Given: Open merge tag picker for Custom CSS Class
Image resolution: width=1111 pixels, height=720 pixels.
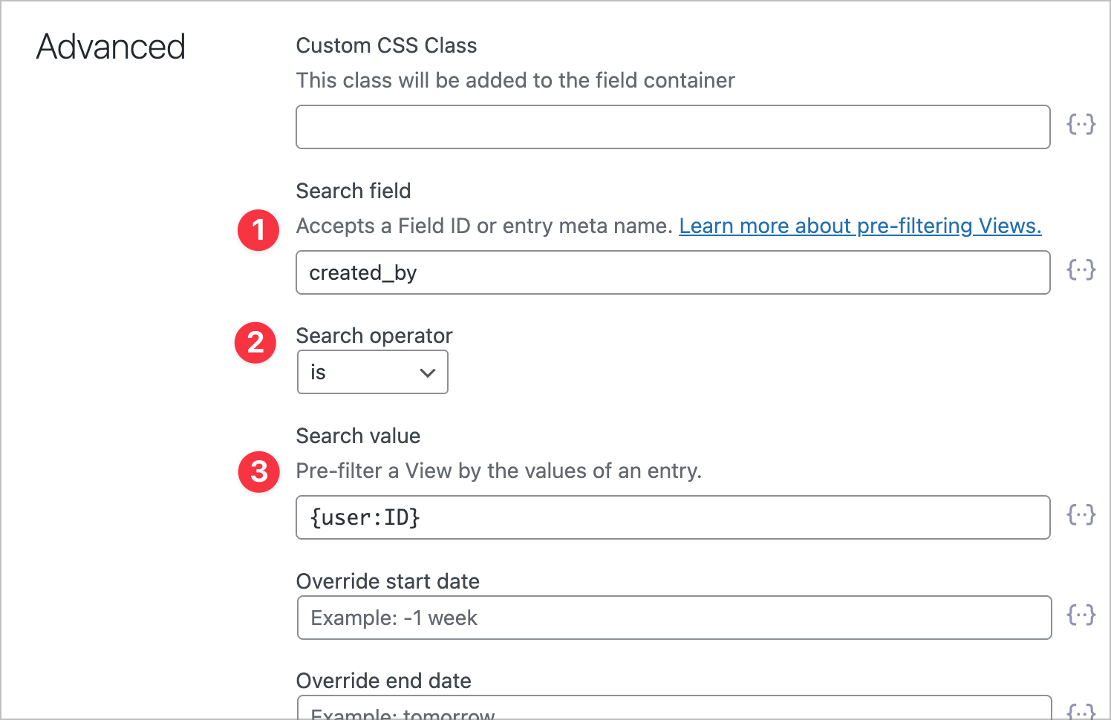Looking at the screenshot, I should tap(1081, 125).
